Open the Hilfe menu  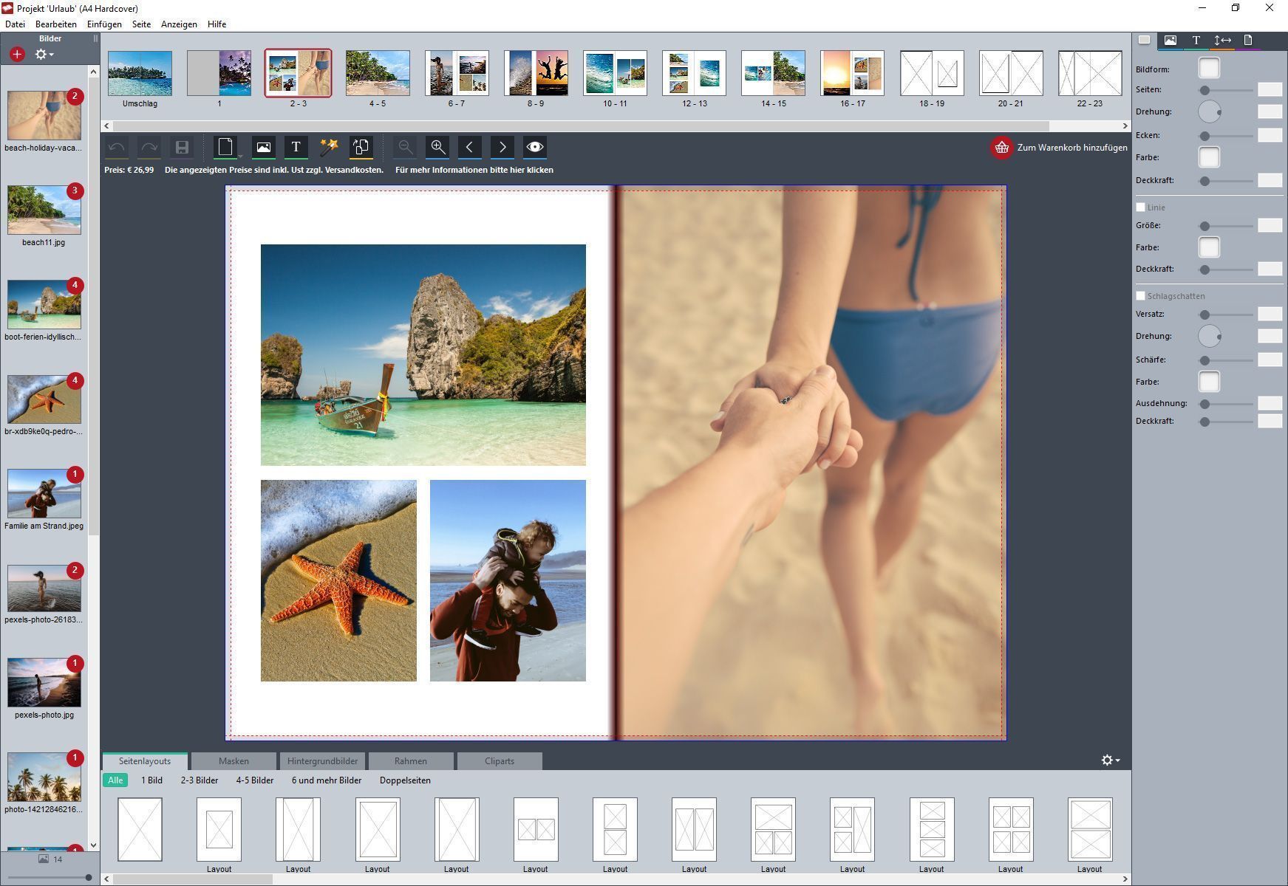(x=217, y=24)
